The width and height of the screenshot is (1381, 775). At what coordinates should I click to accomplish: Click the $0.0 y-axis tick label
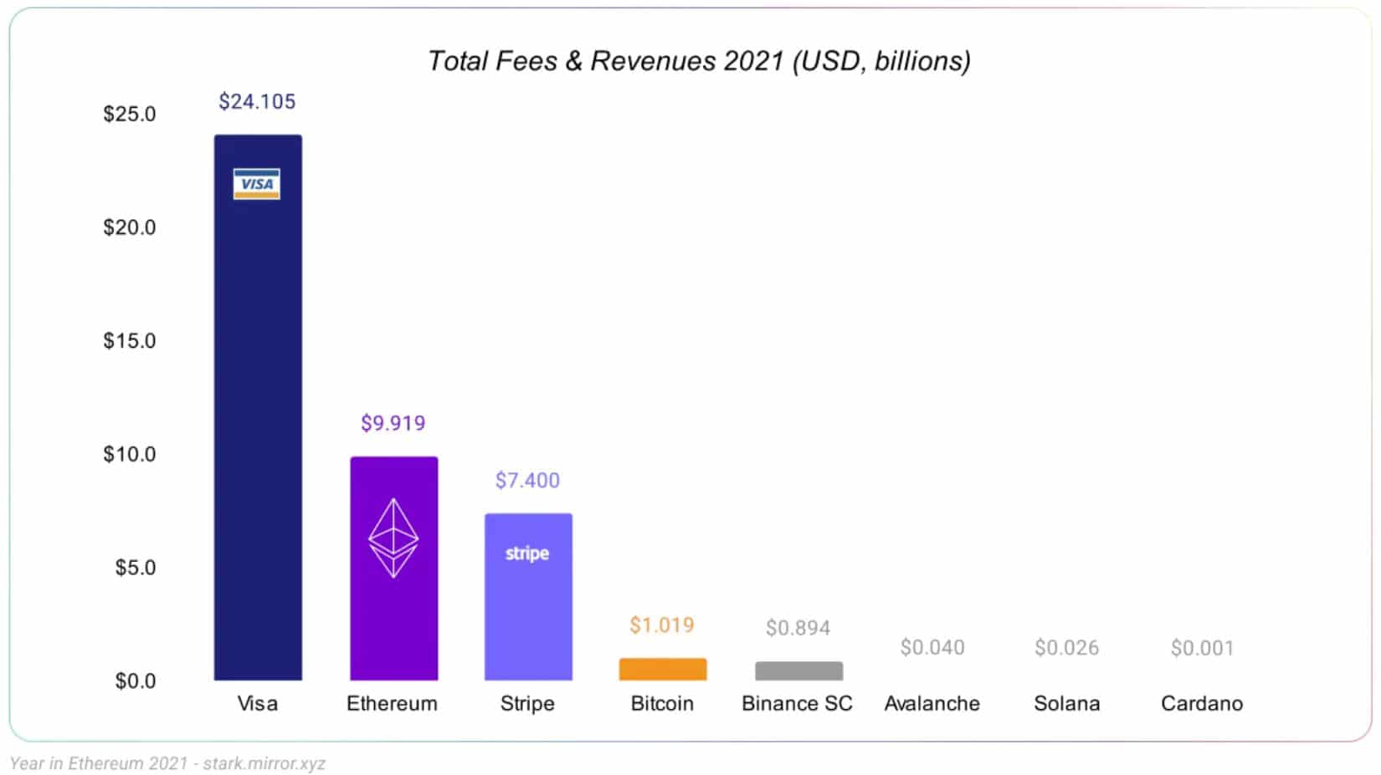136,681
